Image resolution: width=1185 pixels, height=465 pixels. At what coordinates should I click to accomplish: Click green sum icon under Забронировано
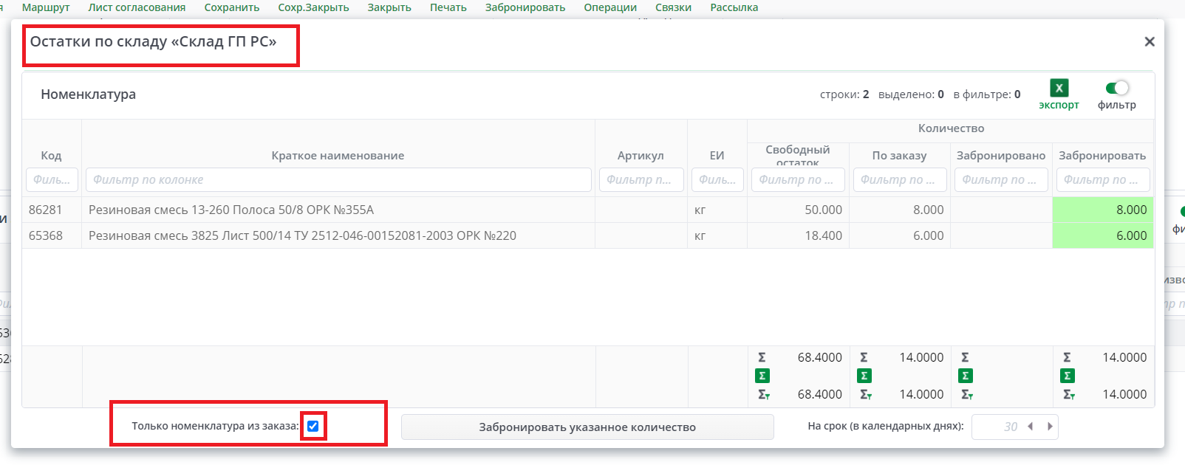coord(965,376)
